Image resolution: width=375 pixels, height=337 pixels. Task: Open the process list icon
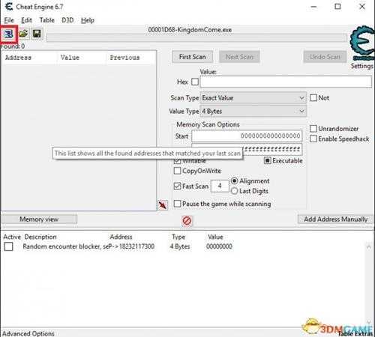point(8,34)
